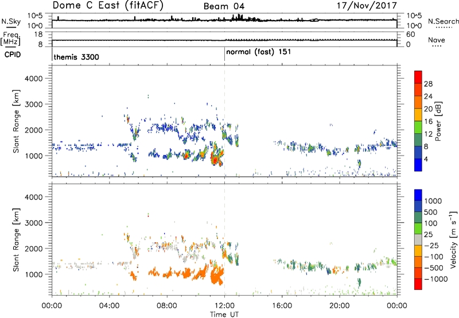459x318 pixels.
Task: Click '-25' on the Velocity scale
Action: point(431,246)
